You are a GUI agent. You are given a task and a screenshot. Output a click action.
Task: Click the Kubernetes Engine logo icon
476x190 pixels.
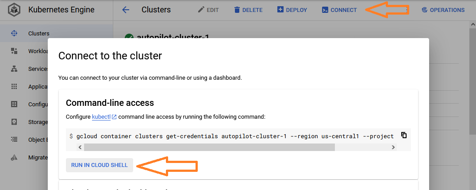14,10
